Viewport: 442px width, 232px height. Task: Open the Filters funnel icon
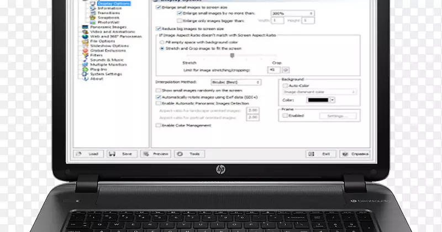(x=85, y=55)
